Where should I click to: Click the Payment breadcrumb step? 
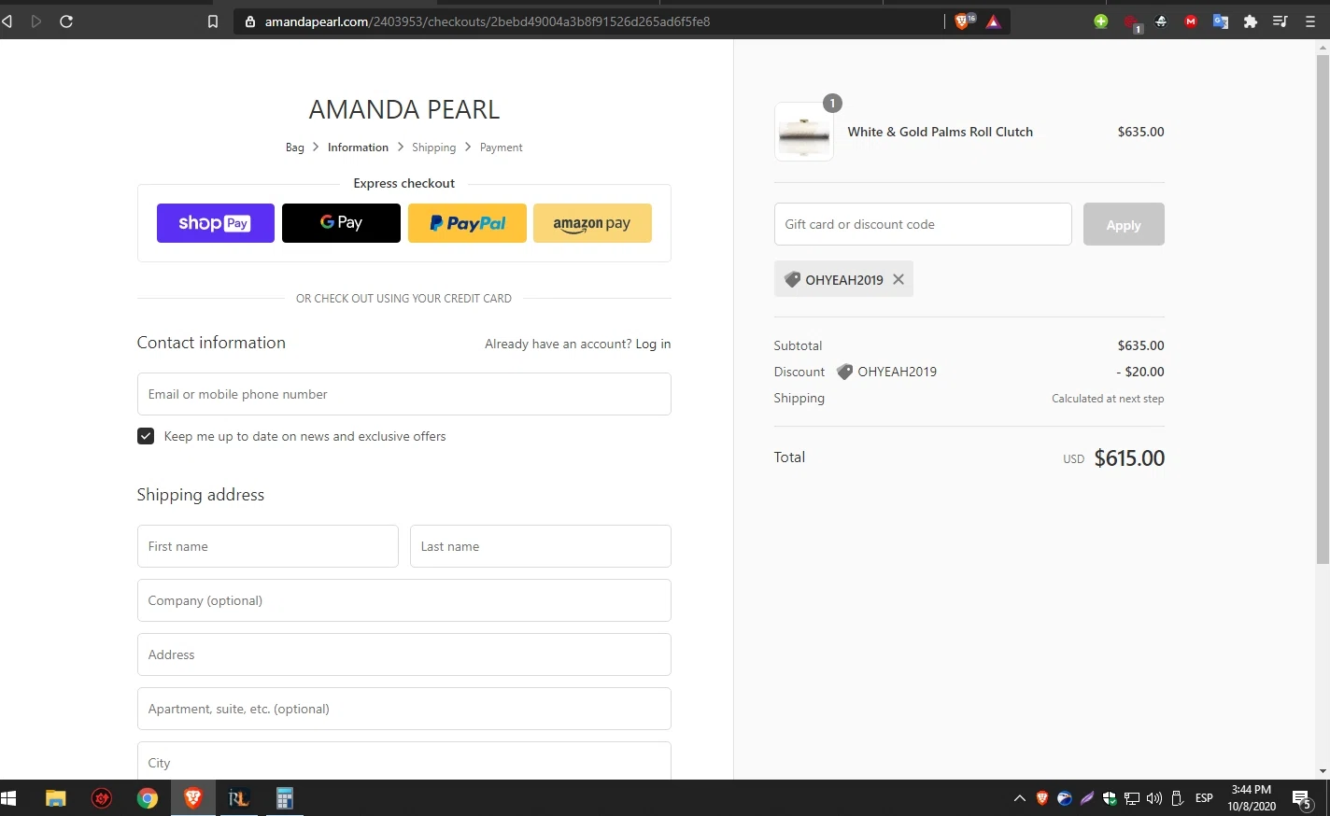(x=501, y=148)
